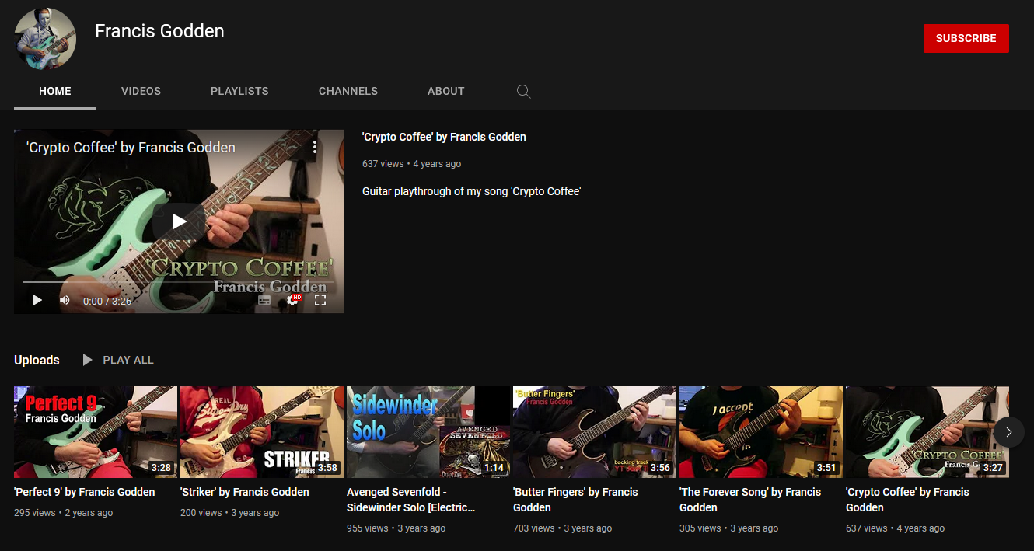The height and width of the screenshot is (551, 1034).
Task: Enter fullscreen mode on the video player
Action: tap(320, 300)
